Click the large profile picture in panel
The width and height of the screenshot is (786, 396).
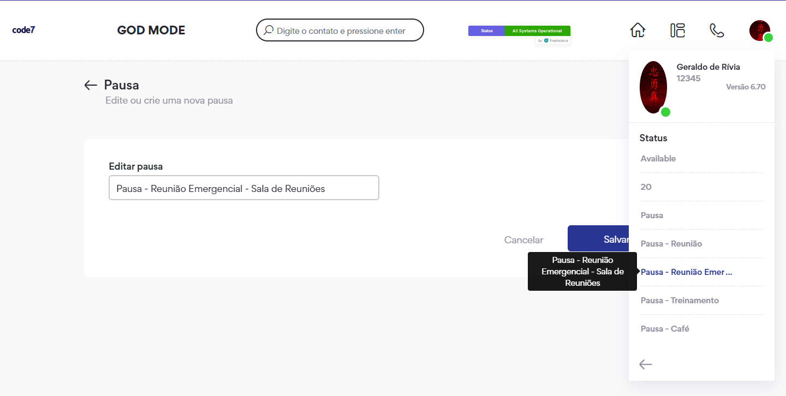point(653,87)
